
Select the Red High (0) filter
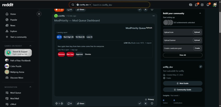(x=69, y=37)
